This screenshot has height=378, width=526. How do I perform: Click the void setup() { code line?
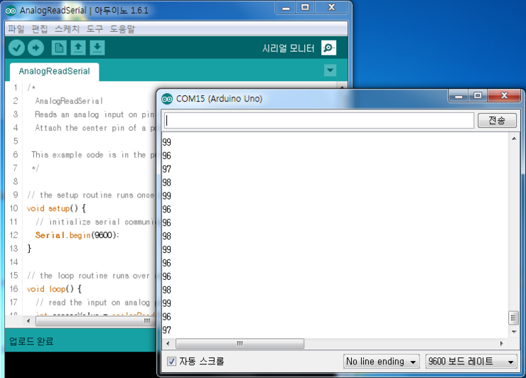click(56, 208)
